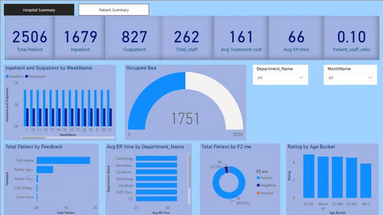Viewport: 383px width, 215px height.
Task: Select the Rather Agr... feedback bar
Action: pyautogui.click(x=45, y=170)
